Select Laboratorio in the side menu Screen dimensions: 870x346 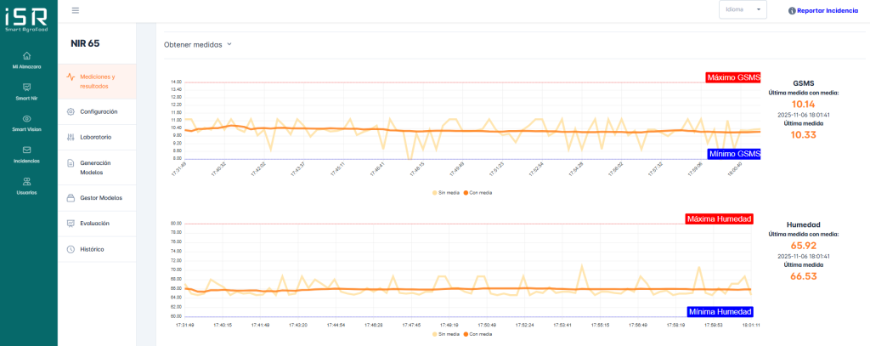(x=95, y=137)
